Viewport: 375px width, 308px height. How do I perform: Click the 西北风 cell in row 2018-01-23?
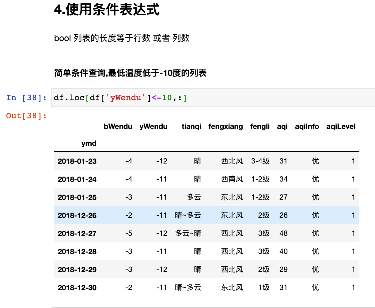click(232, 161)
